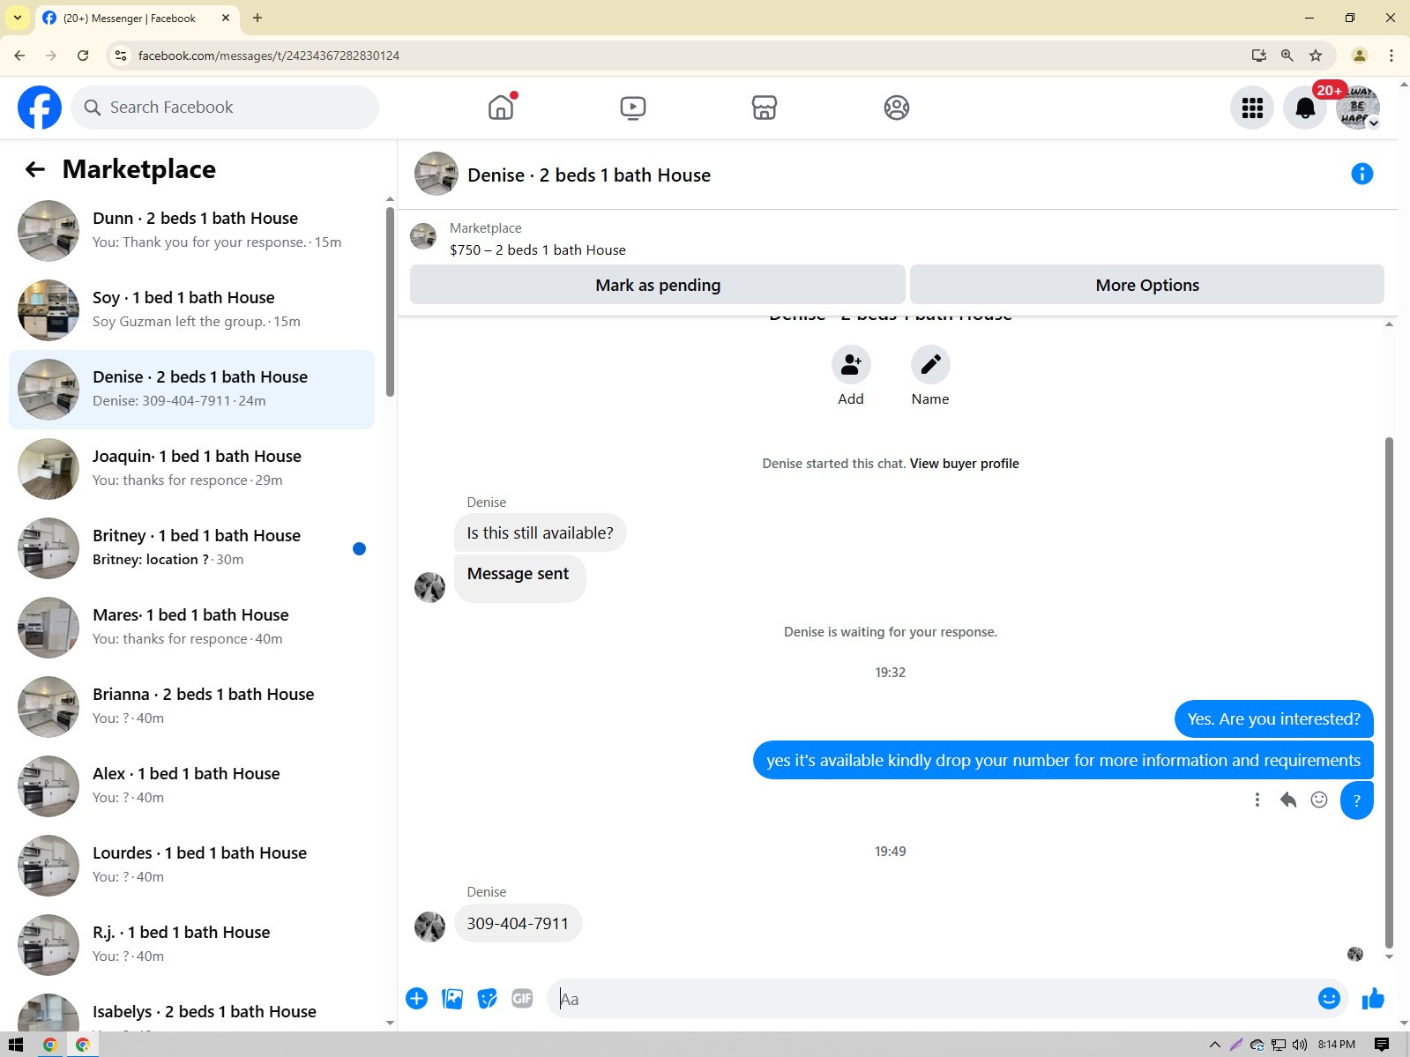Open the Groups icon in top navigation
This screenshot has height=1057, width=1410.
[897, 108]
